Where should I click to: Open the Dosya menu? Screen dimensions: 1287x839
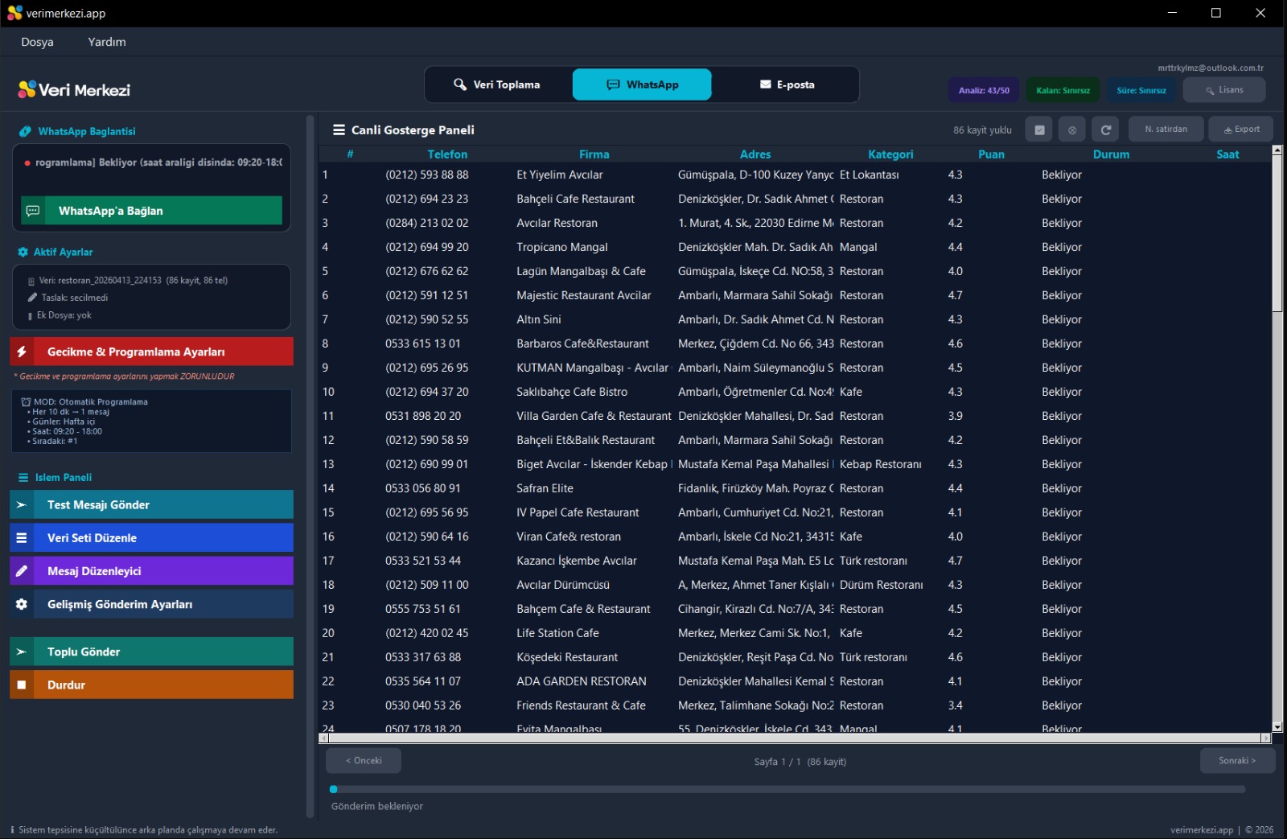(37, 42)
